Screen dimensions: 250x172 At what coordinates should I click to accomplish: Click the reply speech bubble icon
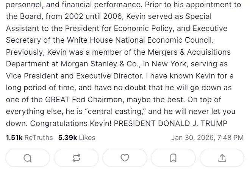28,158
